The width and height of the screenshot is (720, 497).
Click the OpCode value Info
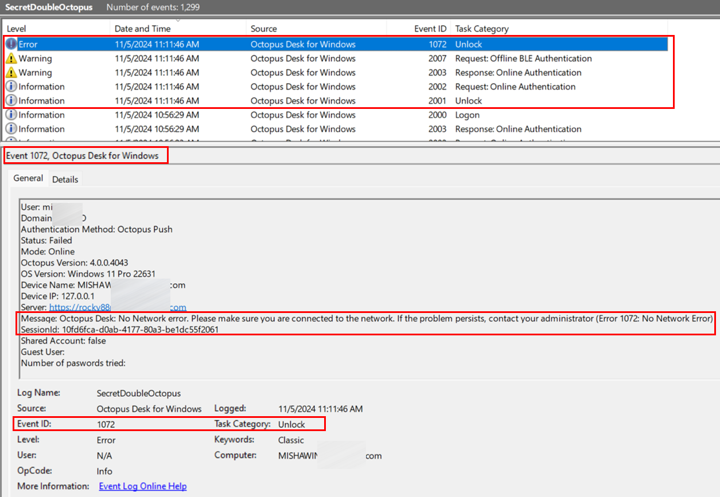coord(104,471)
